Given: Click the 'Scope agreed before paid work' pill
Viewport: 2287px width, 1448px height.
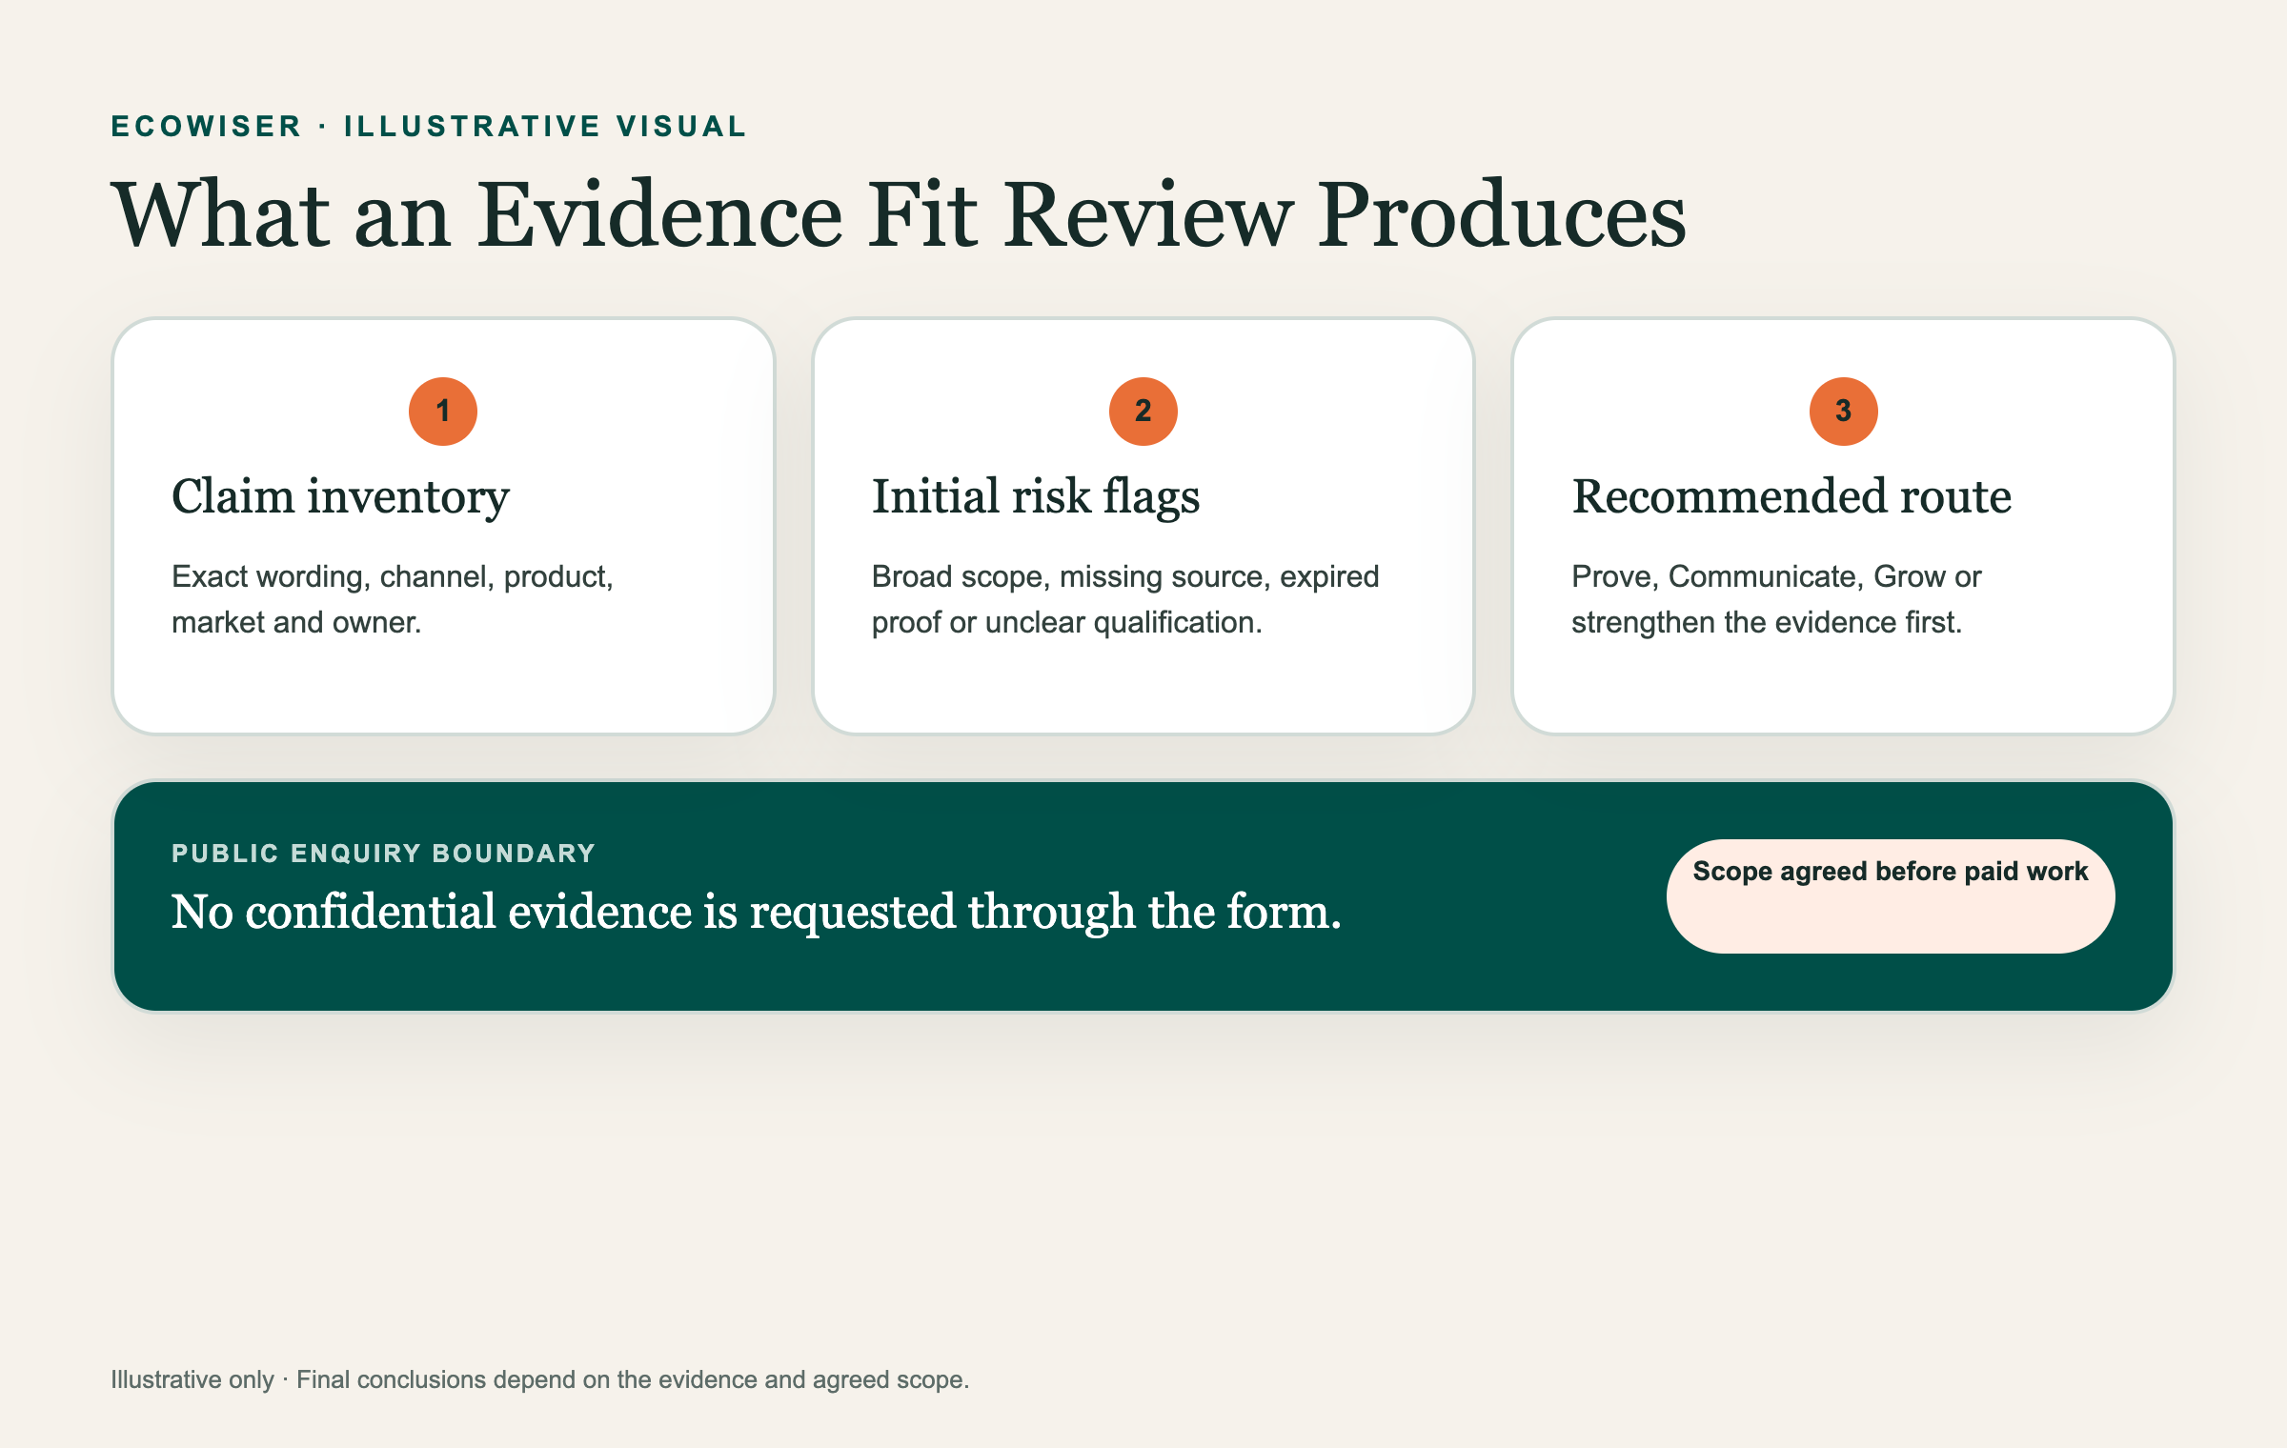Looking at the screenshot, I should pos(1891,895).
